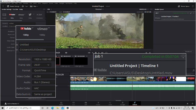The image size is (196, 110).
Task: Select clip 03 thumbnail in clips strip
Action: click(x=81, y=61)
